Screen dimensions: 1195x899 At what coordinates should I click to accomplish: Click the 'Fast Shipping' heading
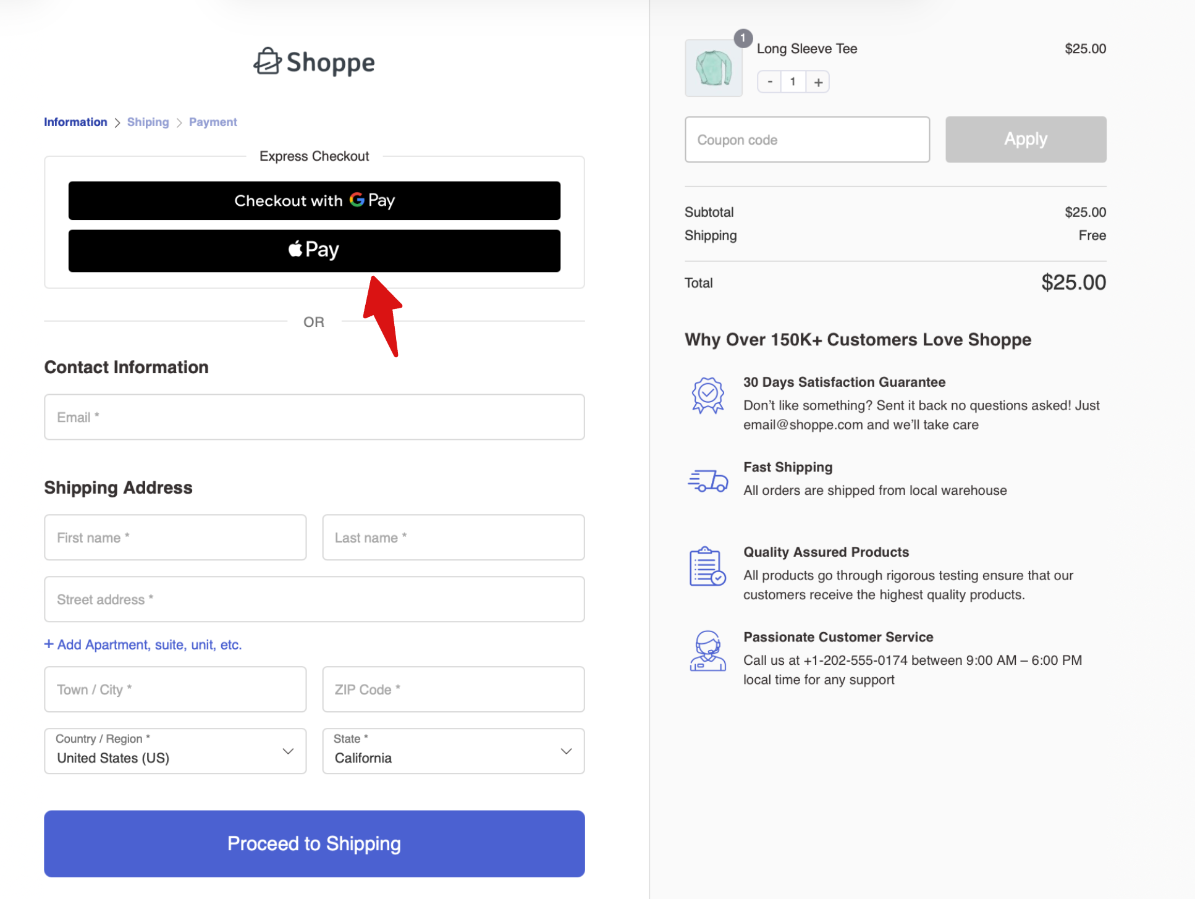click(788, 467)
